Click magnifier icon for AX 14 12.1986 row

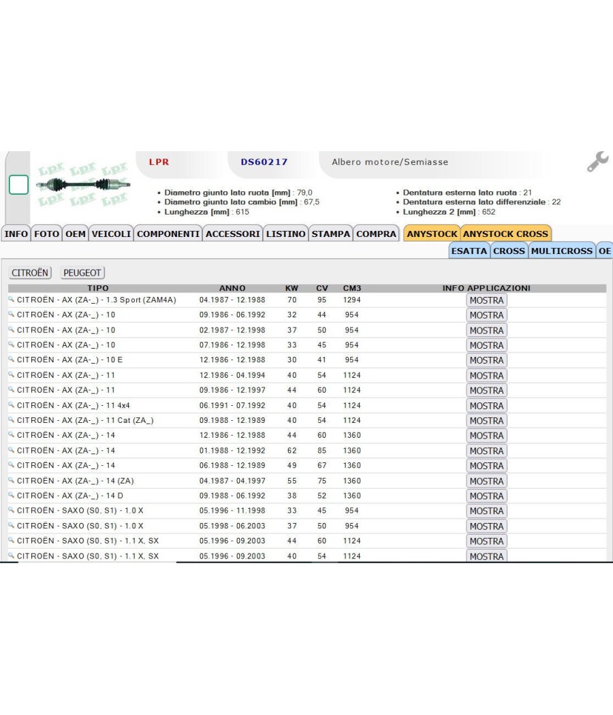pyautogui.click(x=12, y=435)
